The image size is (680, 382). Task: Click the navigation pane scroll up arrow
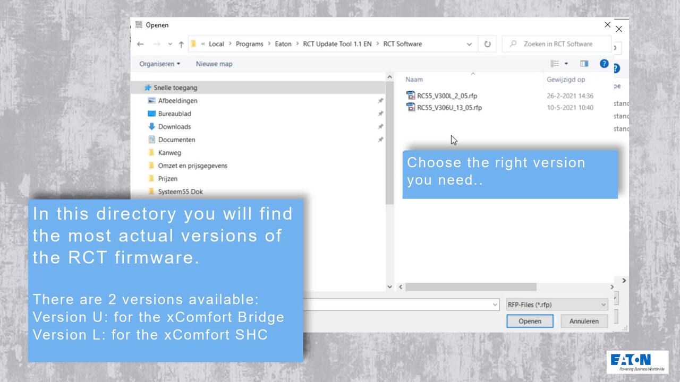point(389,76)
